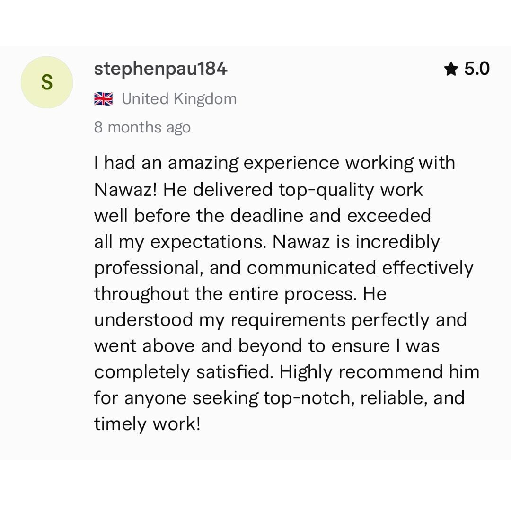511x511 pixels.
Task: Click the black star rating icon
Action: 451,69
